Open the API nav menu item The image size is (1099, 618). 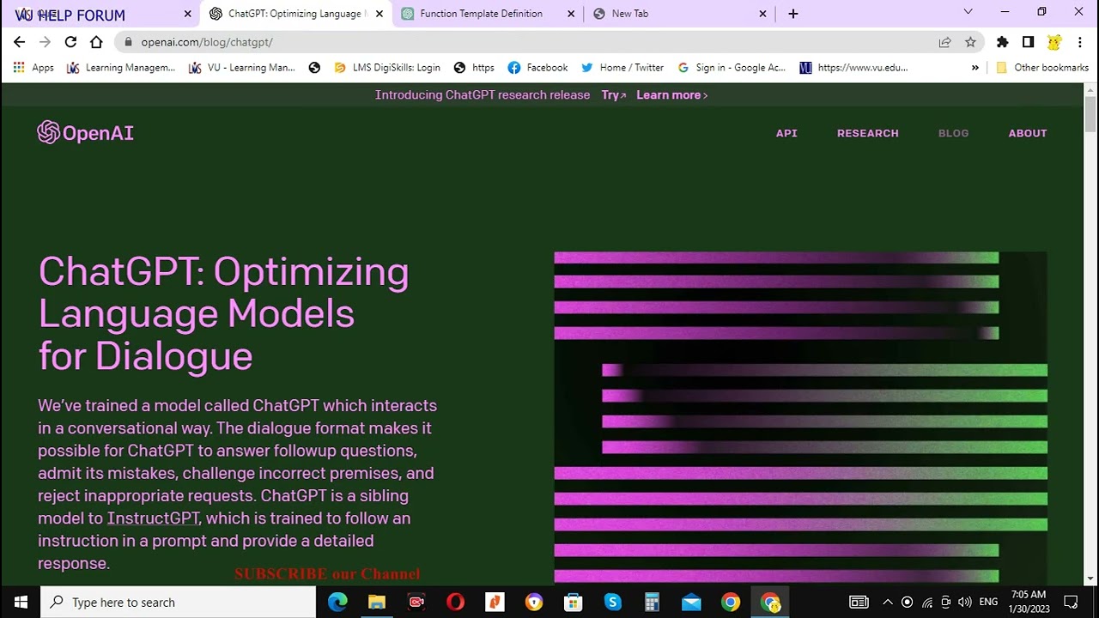coord(786,133)
